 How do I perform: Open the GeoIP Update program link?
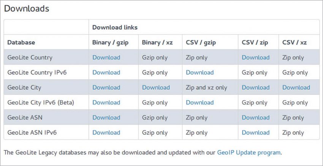click(x=249, y=152)
